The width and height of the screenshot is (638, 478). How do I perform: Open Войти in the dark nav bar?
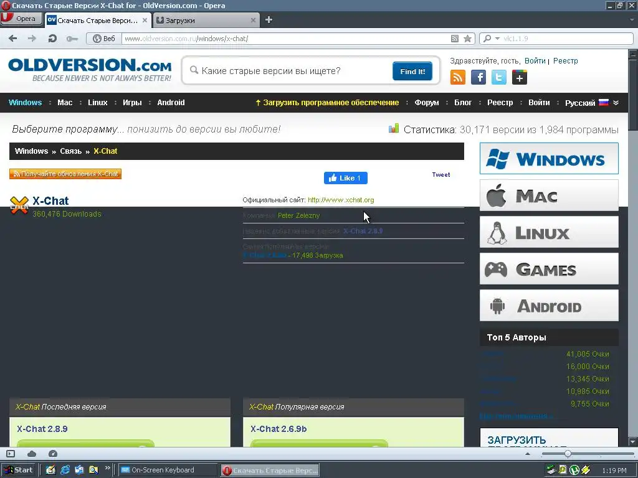539,103
